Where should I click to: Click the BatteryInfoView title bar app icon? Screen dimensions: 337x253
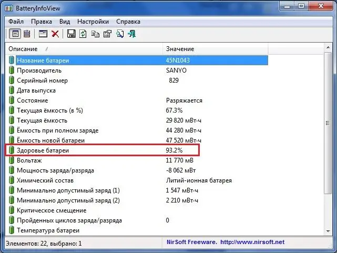point(9,8)
